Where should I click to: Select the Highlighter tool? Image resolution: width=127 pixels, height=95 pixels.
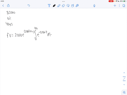coord(59,6)
